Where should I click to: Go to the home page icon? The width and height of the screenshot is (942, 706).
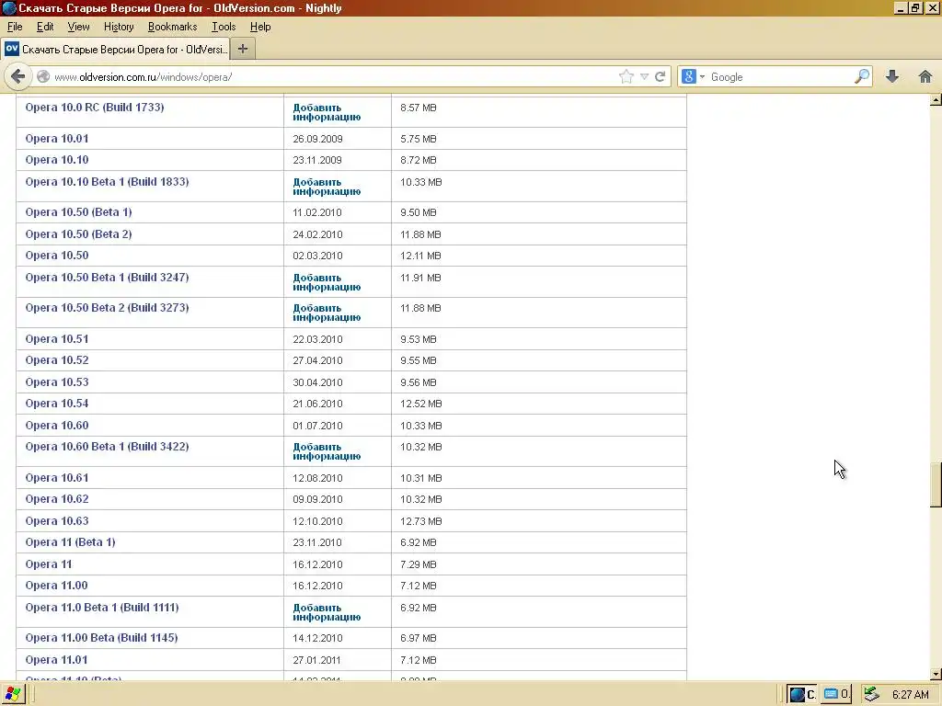pyautogui.click(x=925, y=77)
